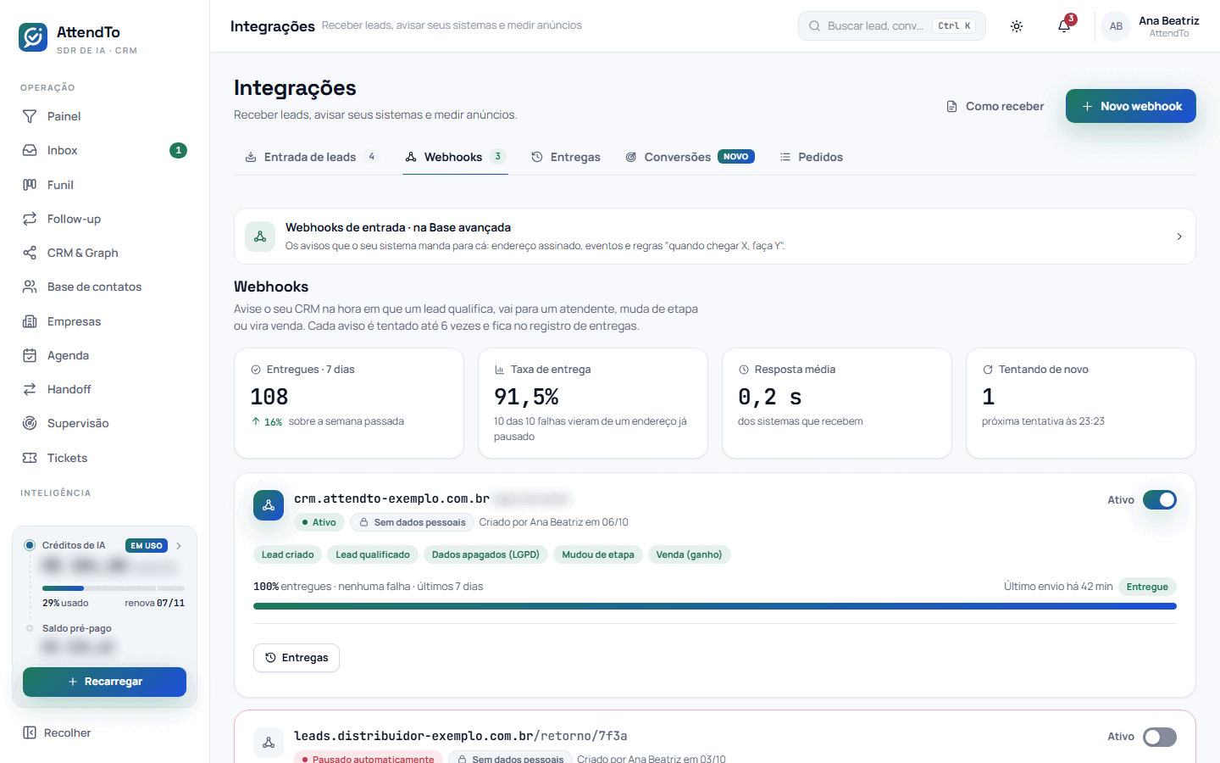Open the Painel sidebar icon
Image resolution: width=1220 pixels, height=763 pixels.
click(30, 116)
